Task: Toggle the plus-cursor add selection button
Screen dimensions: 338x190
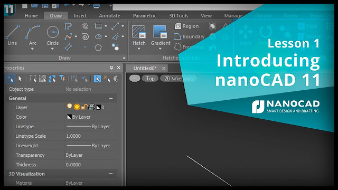Action: [11, 79]
